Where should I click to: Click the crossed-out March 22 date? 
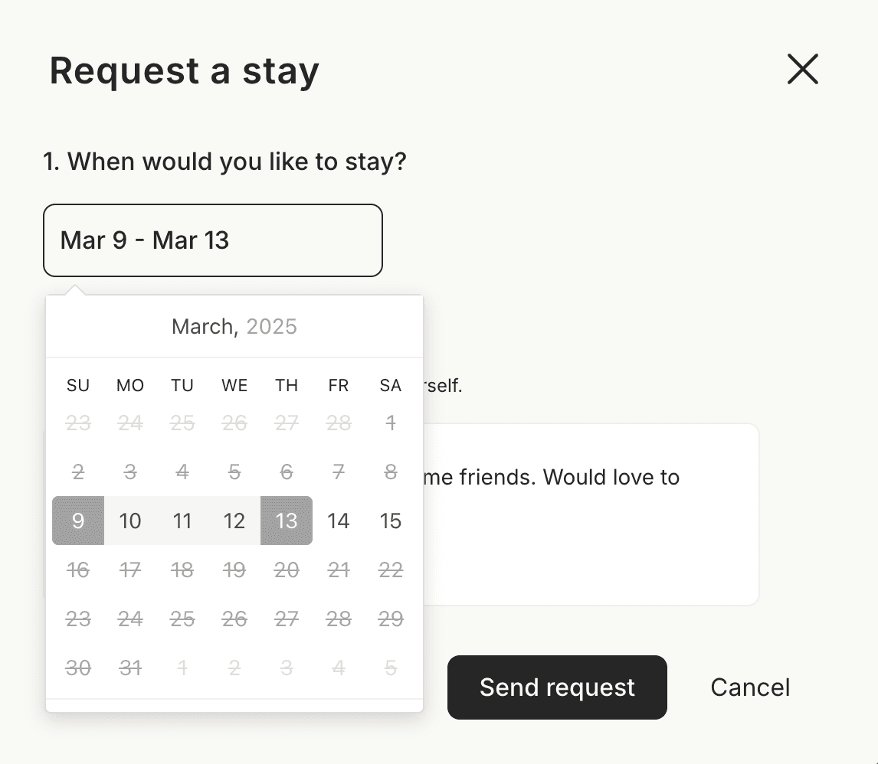[391, 570]
